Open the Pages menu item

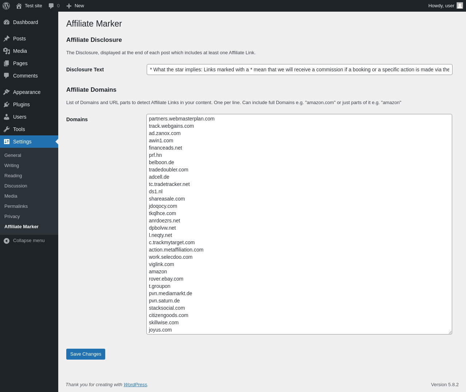(29, 63)
